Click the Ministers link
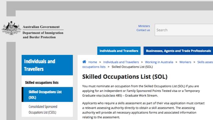Screen dimensions: 213x120 (144, 26)
